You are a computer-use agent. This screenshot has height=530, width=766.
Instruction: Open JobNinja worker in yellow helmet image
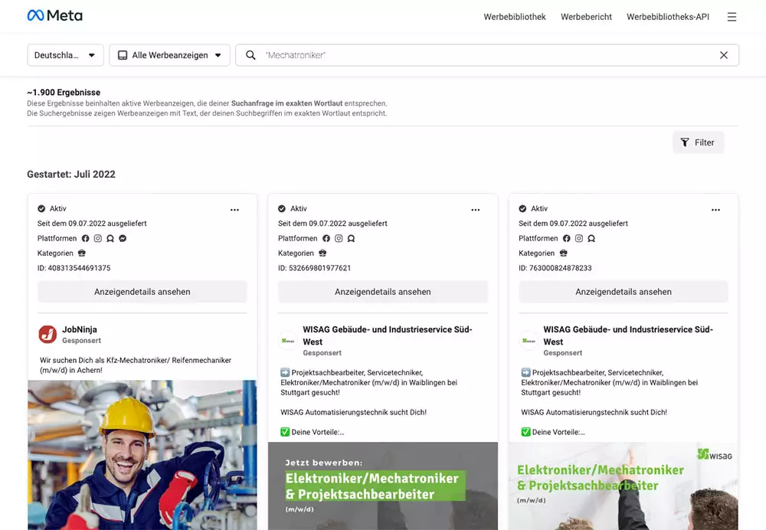point(142,455)
